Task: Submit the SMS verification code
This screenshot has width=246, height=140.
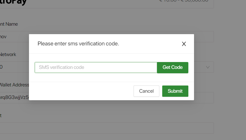Action: click(175, 91)
